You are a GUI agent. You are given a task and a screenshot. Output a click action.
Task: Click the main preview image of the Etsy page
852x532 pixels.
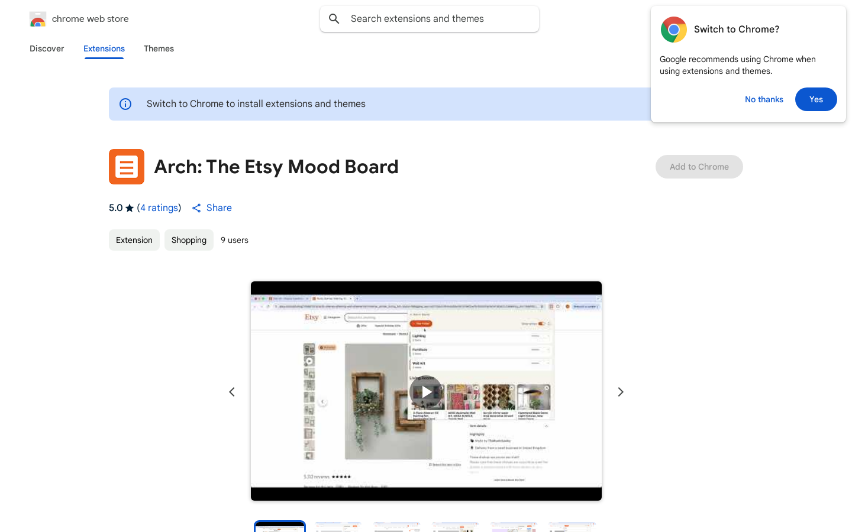pyautogui.click(x=426, y=391)
